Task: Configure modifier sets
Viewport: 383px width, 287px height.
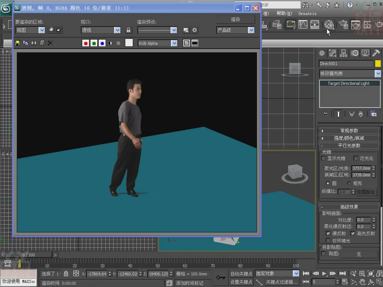Action: (374, 114)
